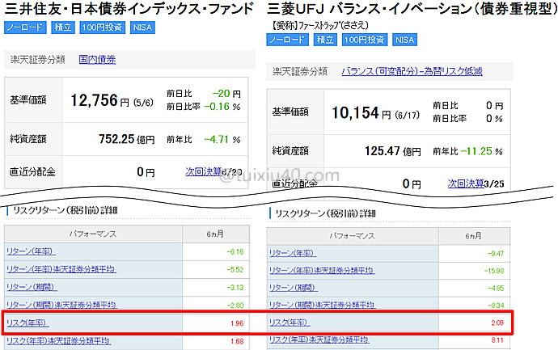Select the -0.16 % daily change value
This screenshot has height=350, width=558.
pyautogui.click(x=222, y=107)
